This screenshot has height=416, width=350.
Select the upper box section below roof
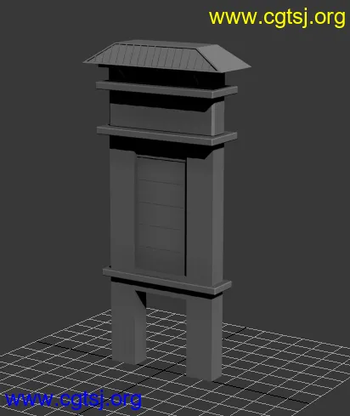coord(167,117)
